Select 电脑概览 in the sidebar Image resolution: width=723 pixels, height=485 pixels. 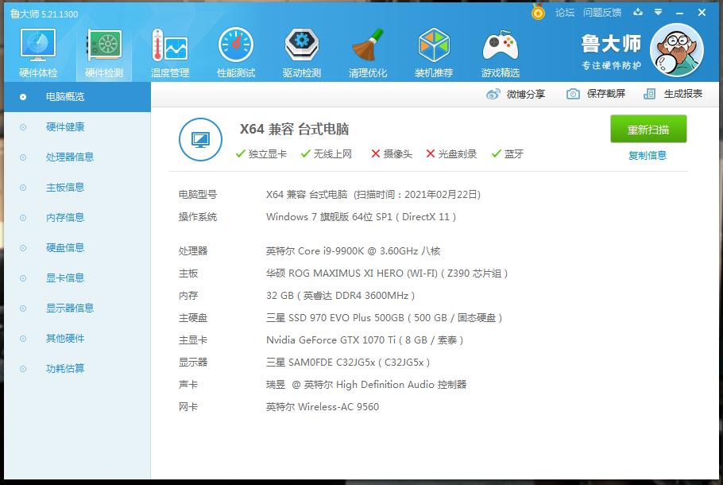[78, 97]
